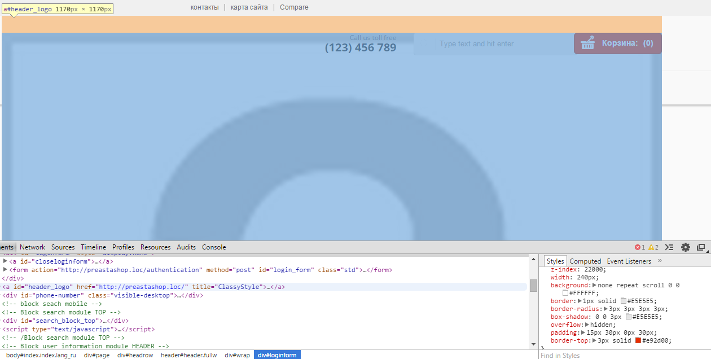Click the Find in Styles field

(625, 355)
